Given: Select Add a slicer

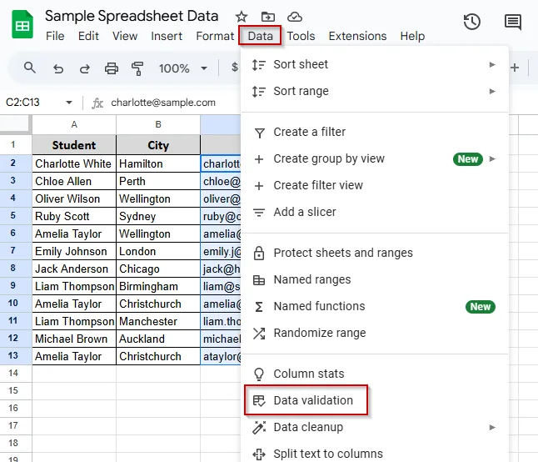Looking at the screenshot, I should point(375,213).
